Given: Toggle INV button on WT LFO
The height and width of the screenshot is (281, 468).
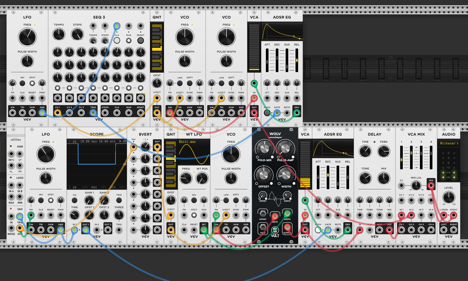Looking at the screenshot, I should (194, 200).
